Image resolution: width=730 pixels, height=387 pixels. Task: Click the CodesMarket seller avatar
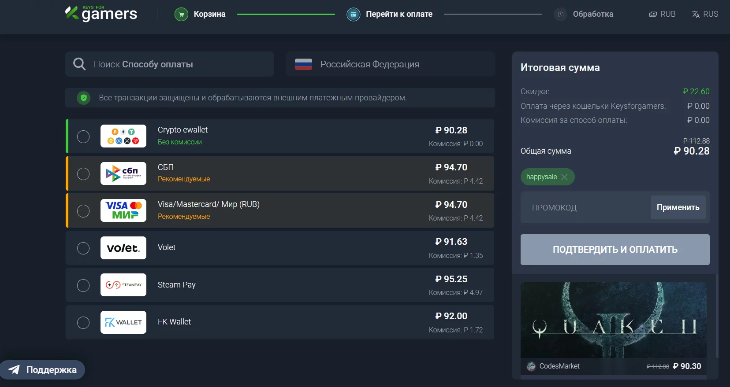[x=531, y=366]
